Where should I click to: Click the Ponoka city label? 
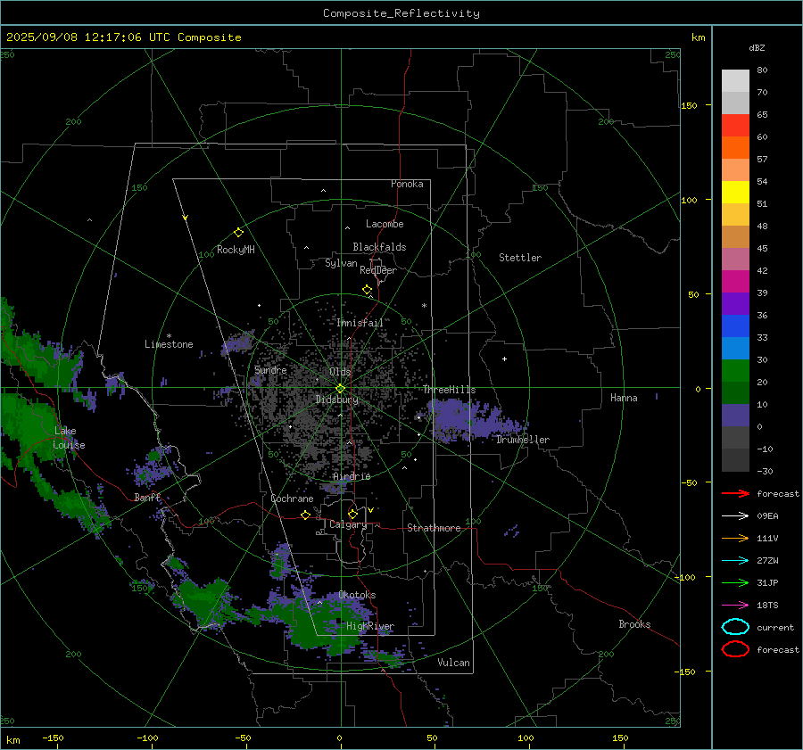(407, 184)
